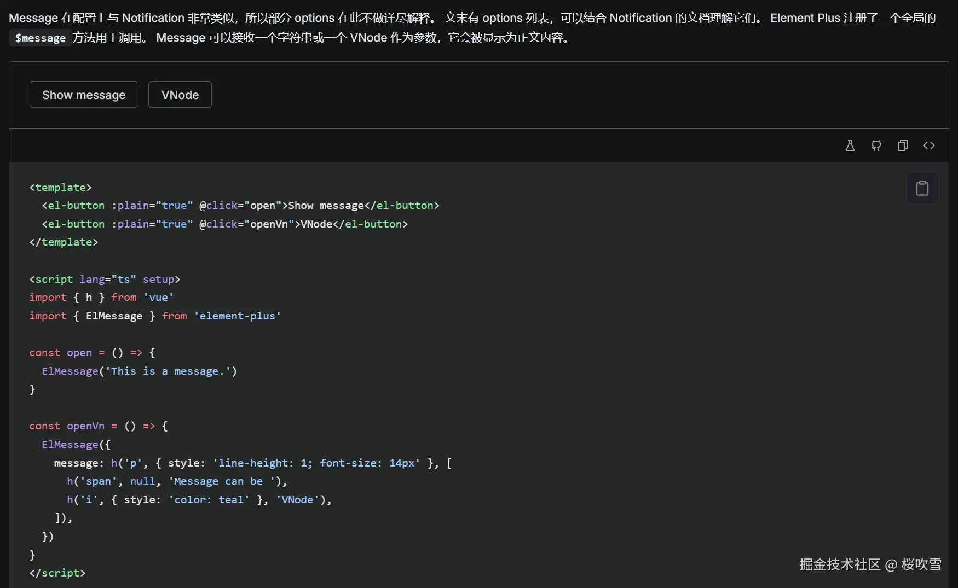Click the import { h } from 'vue' line

click(x=101, y=297)
